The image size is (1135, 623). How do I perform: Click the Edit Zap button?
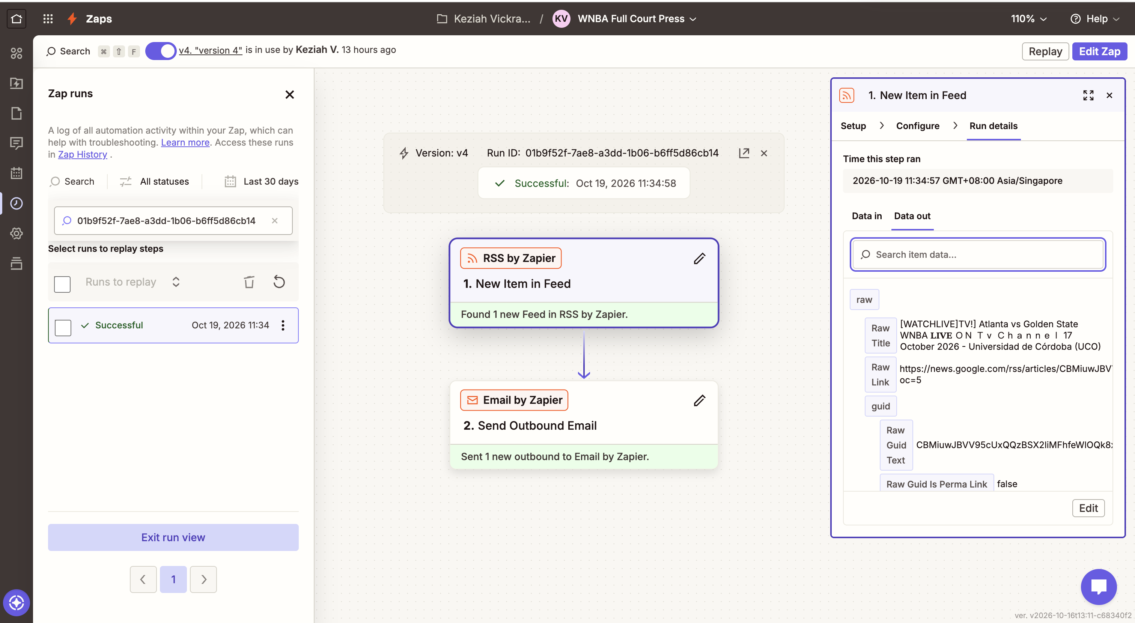coord(1099,51)
